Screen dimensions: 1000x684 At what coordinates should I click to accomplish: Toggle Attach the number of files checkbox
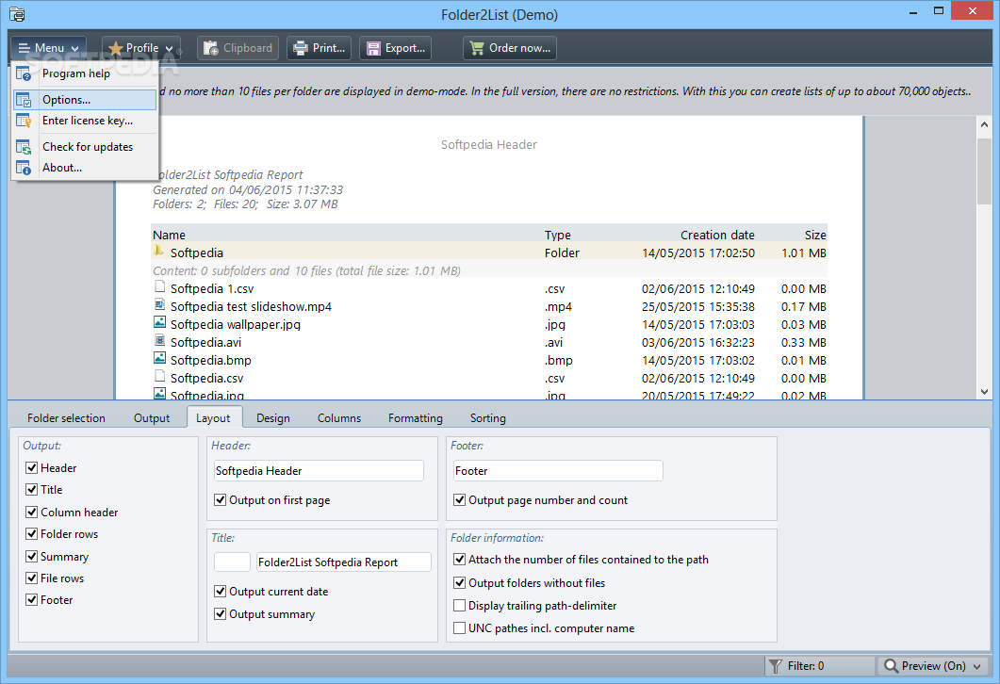[459, 560]
